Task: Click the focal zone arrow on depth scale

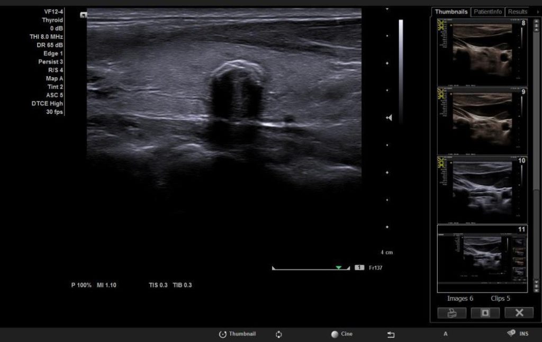Action: (389, 118)
